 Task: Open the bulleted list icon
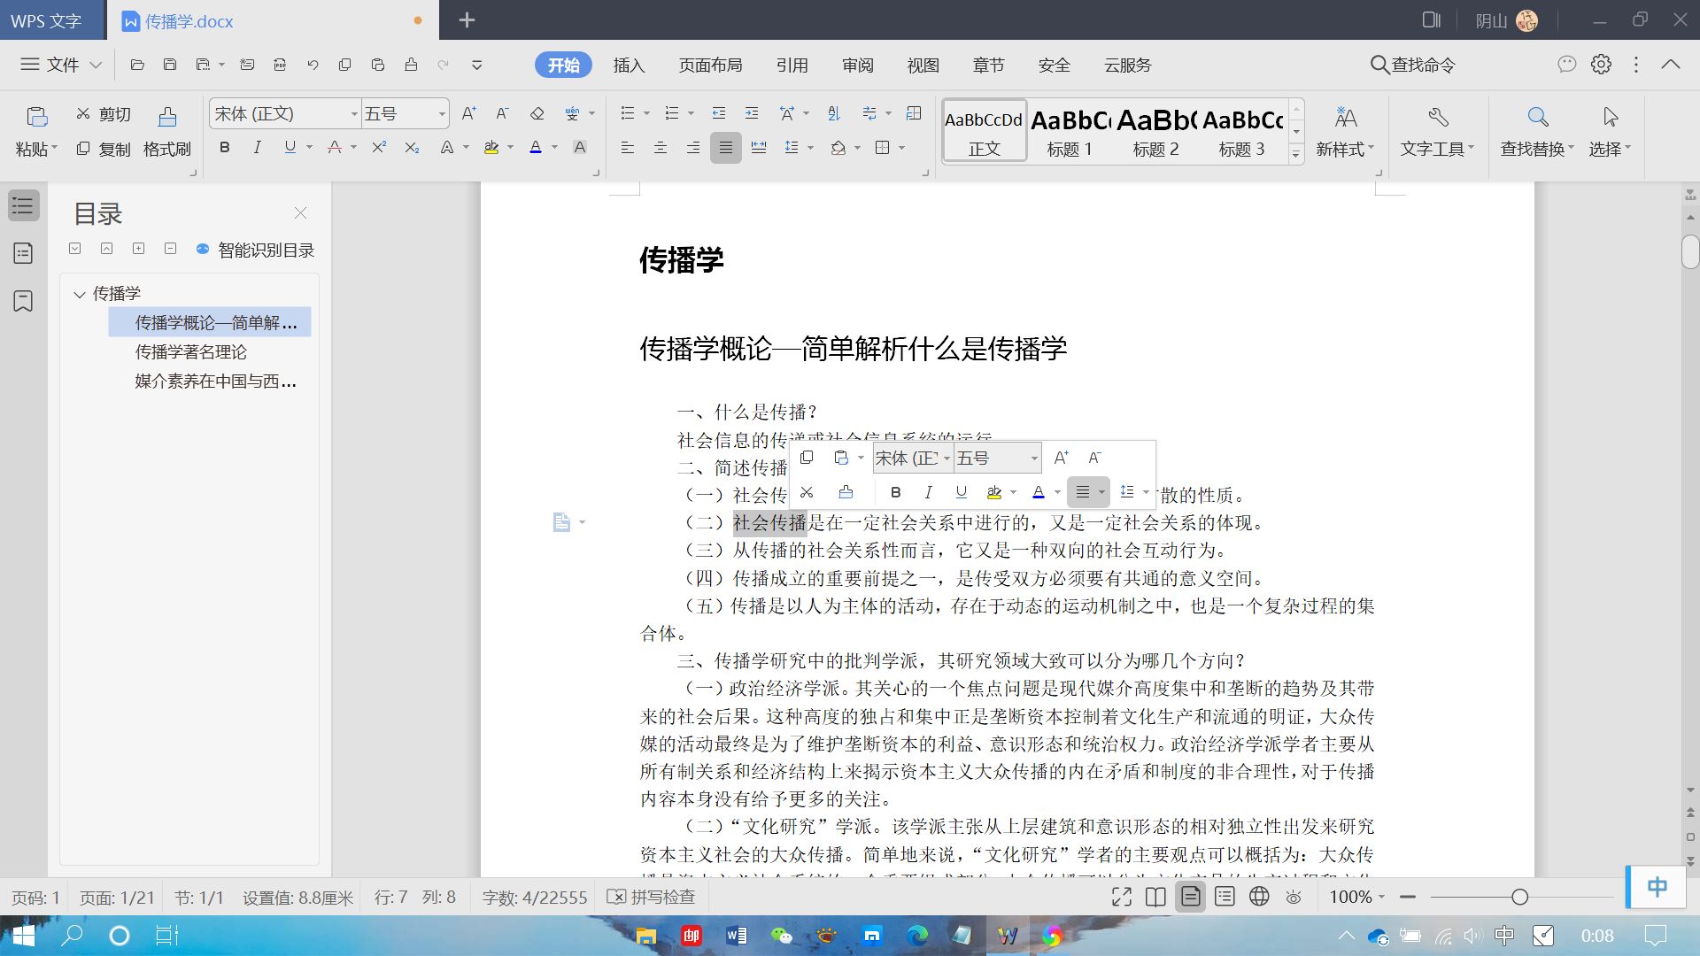[627, 113]
